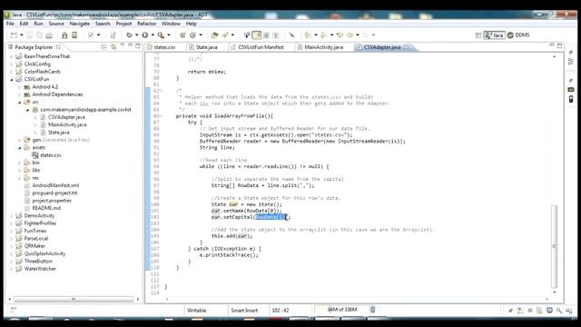Click the New file toolbar icon

coord(14,35)
